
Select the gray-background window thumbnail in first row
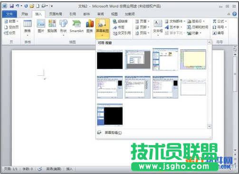point(137,59)
